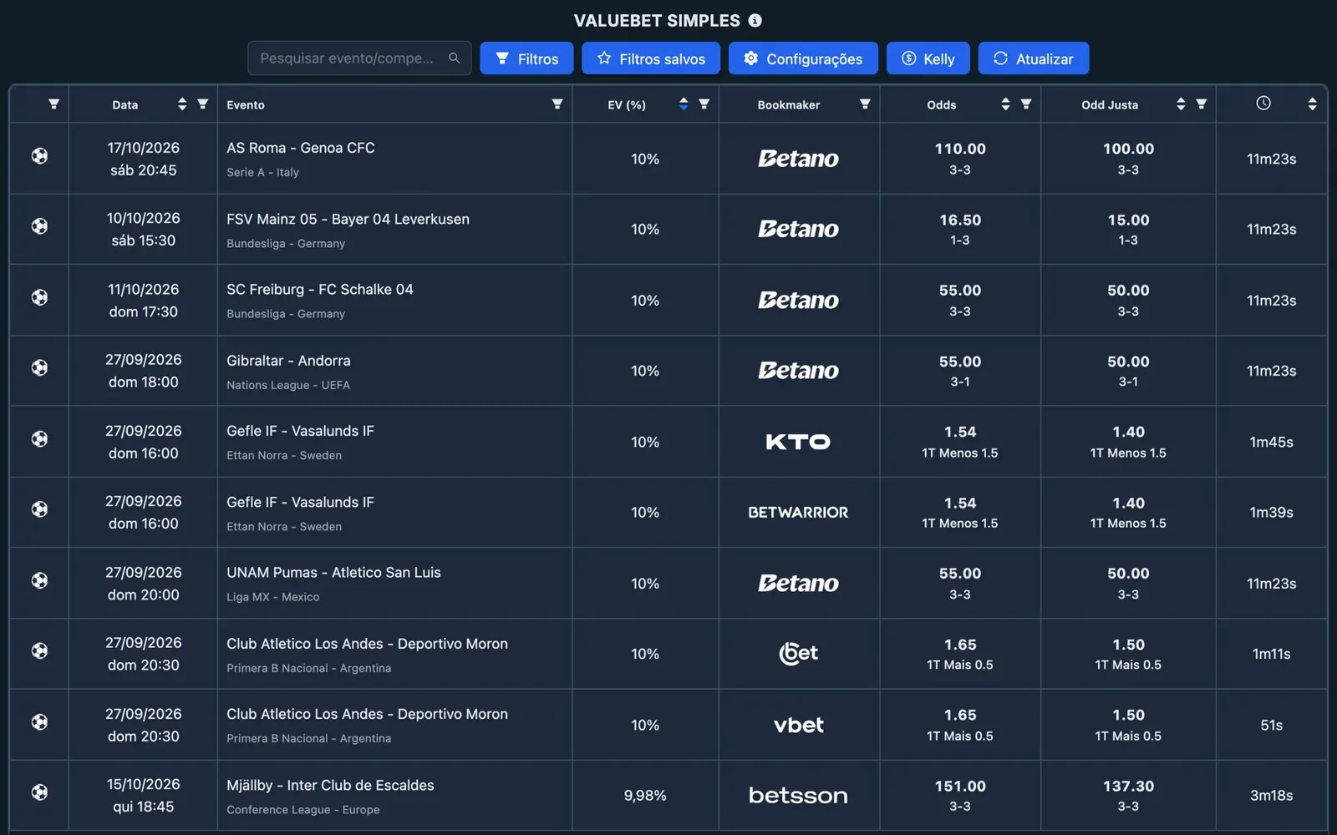This screenshot has width=1337, height=835.
Task: Sort by Data column using arrows
Action: pyautogui.click(x=182, y=104)
